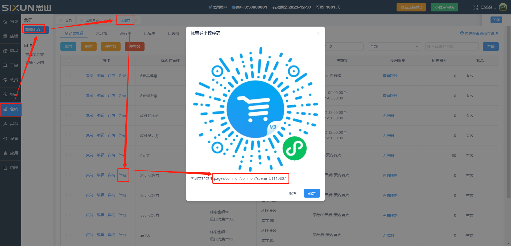Open the 会员 member icon in sidebar

[x=5, y=80]
